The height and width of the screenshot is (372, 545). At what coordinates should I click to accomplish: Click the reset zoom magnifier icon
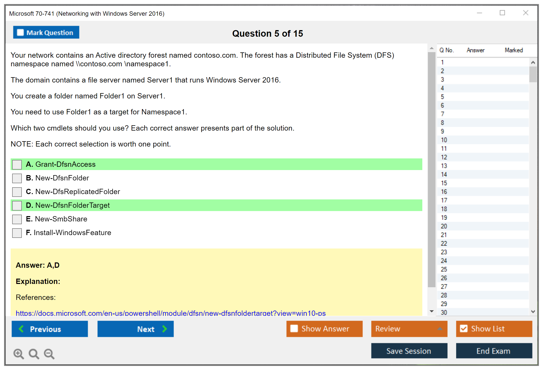(34, 354)
